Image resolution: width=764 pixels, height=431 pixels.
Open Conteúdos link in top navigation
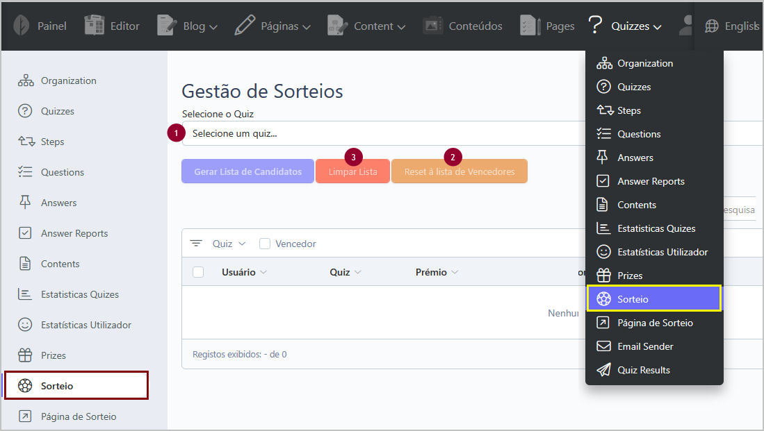click(x=475, y=26)
